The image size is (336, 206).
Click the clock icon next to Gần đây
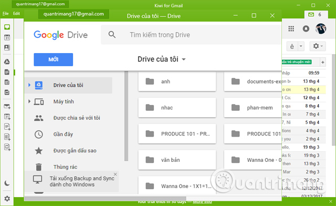(x=39, y=135)
